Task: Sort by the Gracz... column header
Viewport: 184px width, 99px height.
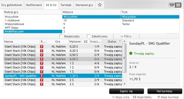Action: click(x=95, y=42)
